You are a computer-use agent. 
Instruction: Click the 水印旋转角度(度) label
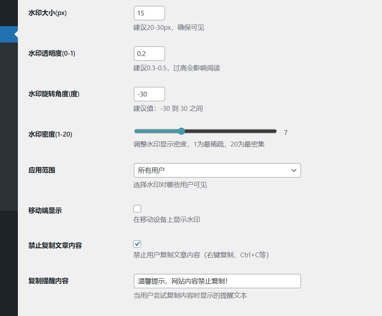(54, 94)
